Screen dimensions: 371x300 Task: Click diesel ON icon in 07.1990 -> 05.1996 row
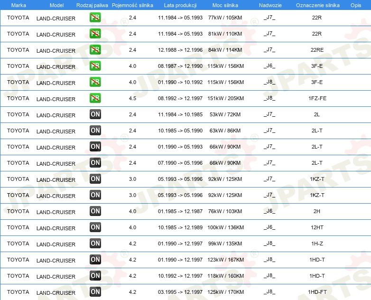(95, 162)
